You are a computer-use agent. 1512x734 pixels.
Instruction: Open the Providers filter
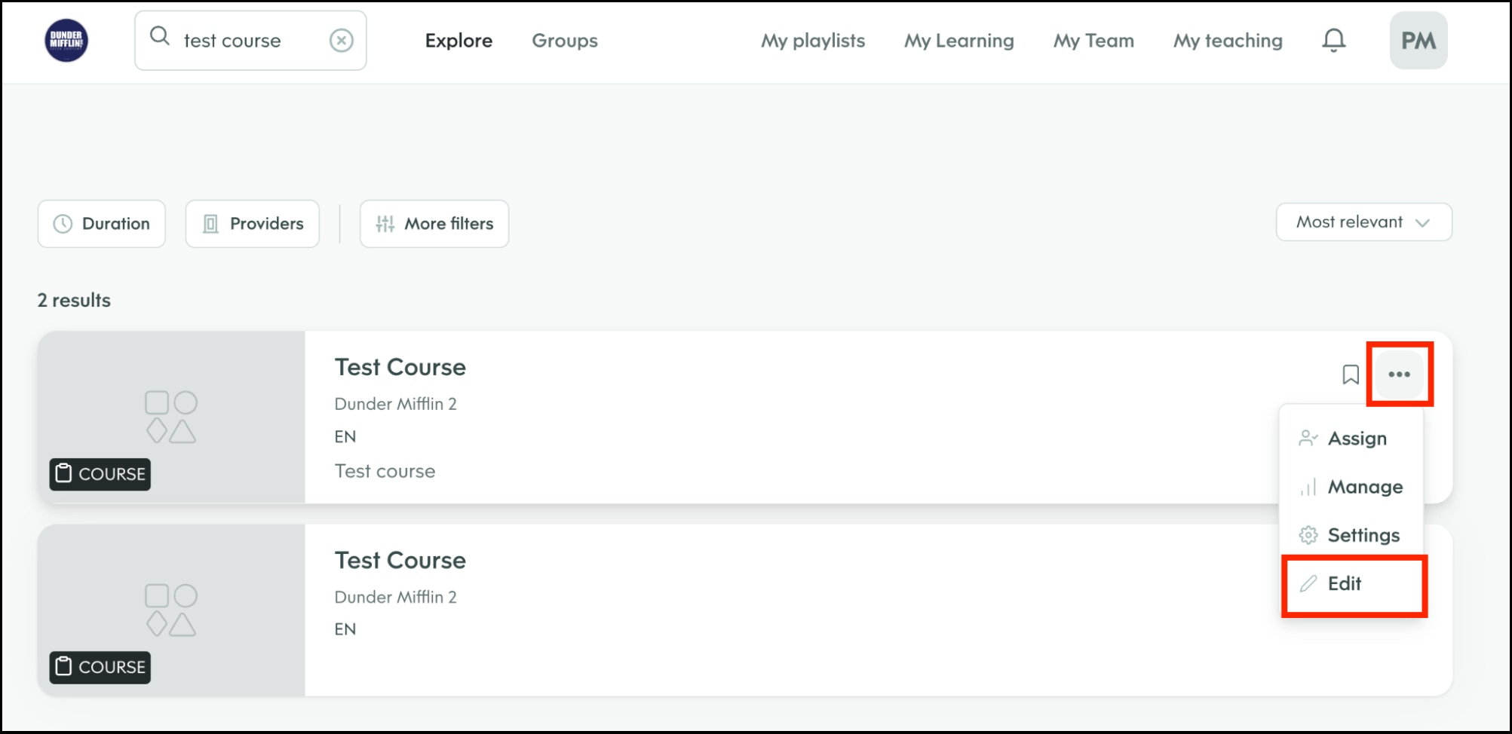pyautogui.click(x=253, y=224)
